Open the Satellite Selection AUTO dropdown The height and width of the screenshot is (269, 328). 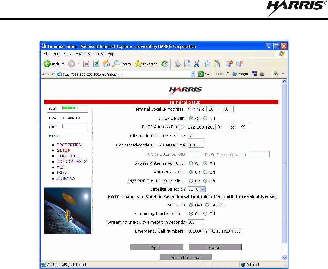click(197, 189)
